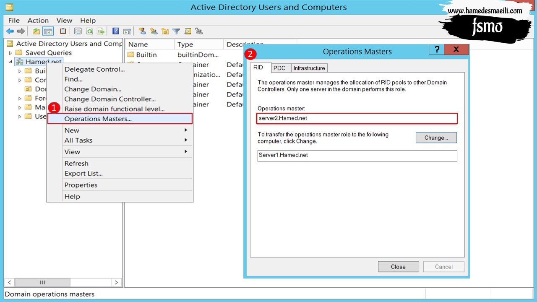Click the Forward arrow toolbar icon
Screen dimensions: 537x302
point(21,31)
